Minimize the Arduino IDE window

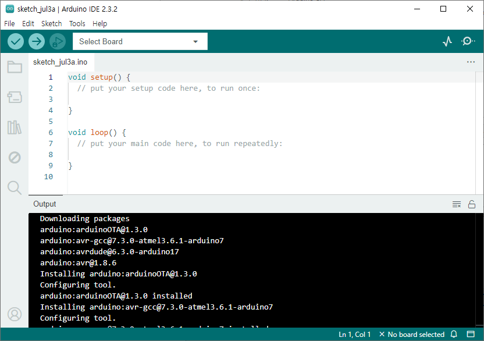pyautogui.click(x=417, y=9)
